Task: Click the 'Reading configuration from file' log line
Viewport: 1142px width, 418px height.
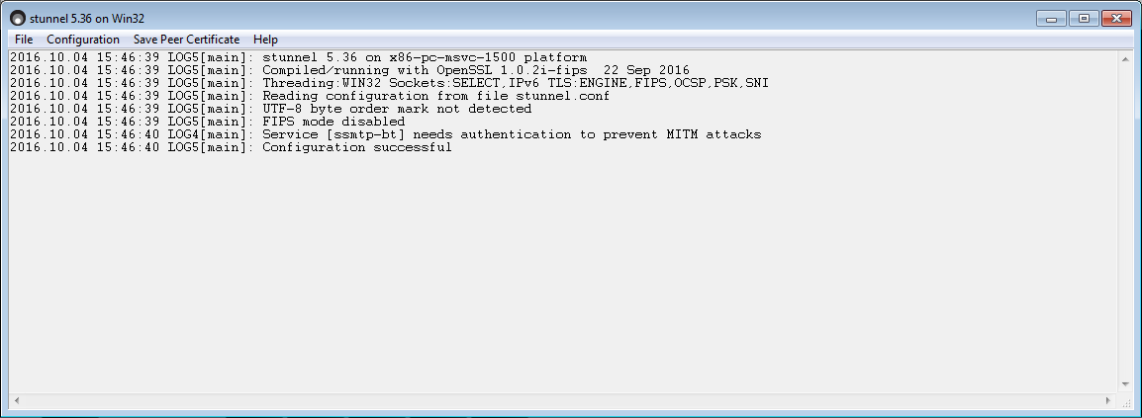Action: tap(311, 96)
